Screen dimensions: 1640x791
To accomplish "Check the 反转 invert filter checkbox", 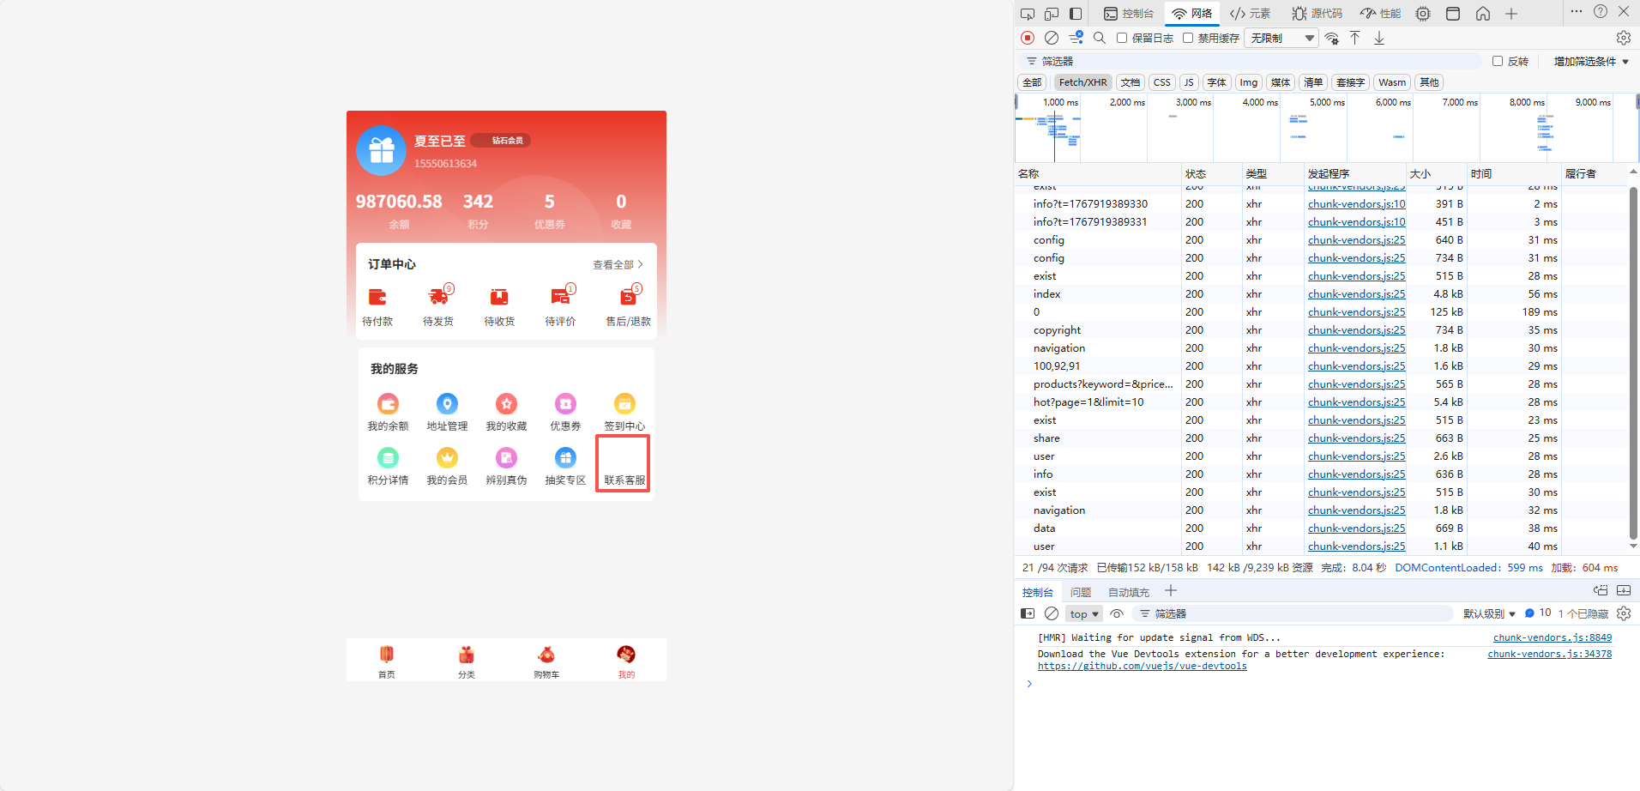I will coord(1498,61).
